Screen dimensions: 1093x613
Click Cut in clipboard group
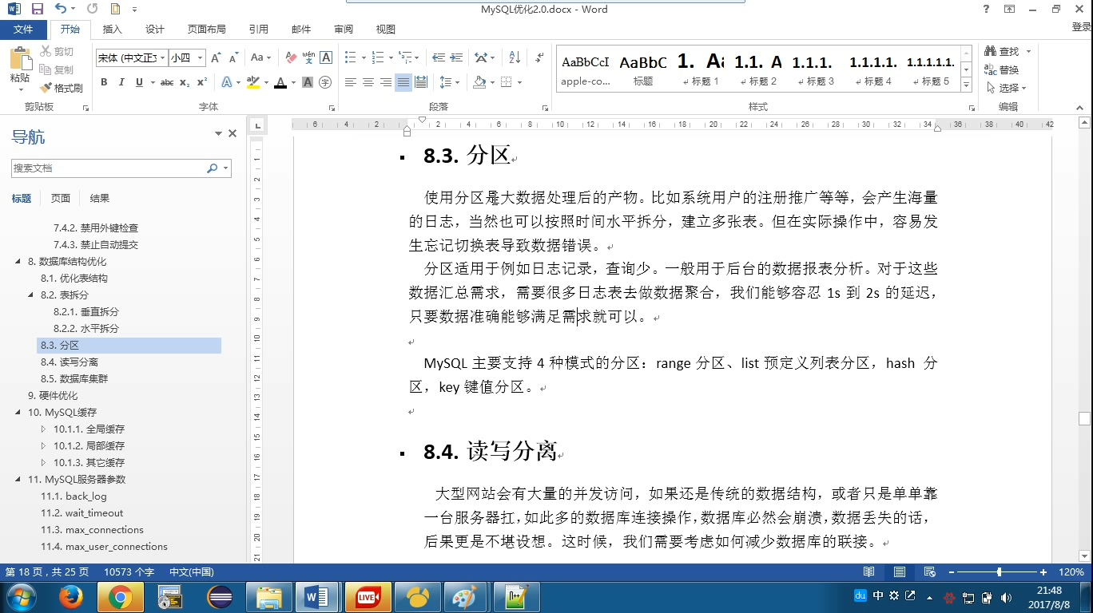(x=57, y=52)
